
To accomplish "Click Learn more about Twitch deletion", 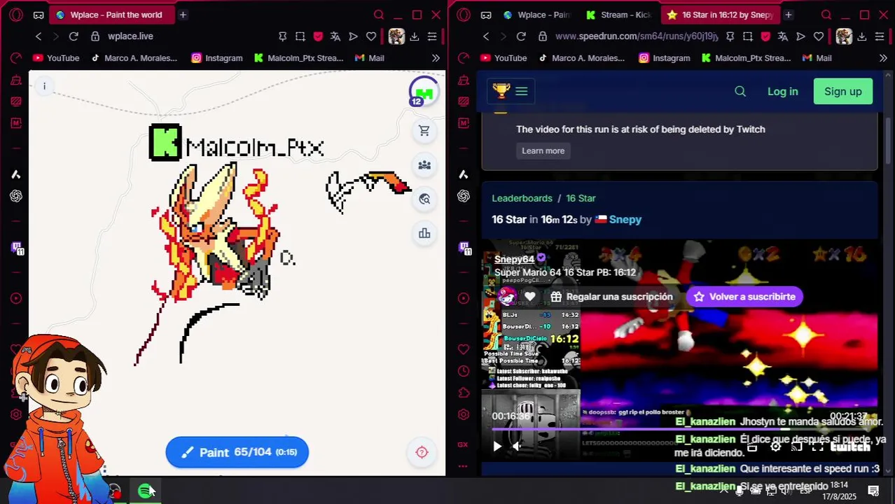I will coord(543,150).
